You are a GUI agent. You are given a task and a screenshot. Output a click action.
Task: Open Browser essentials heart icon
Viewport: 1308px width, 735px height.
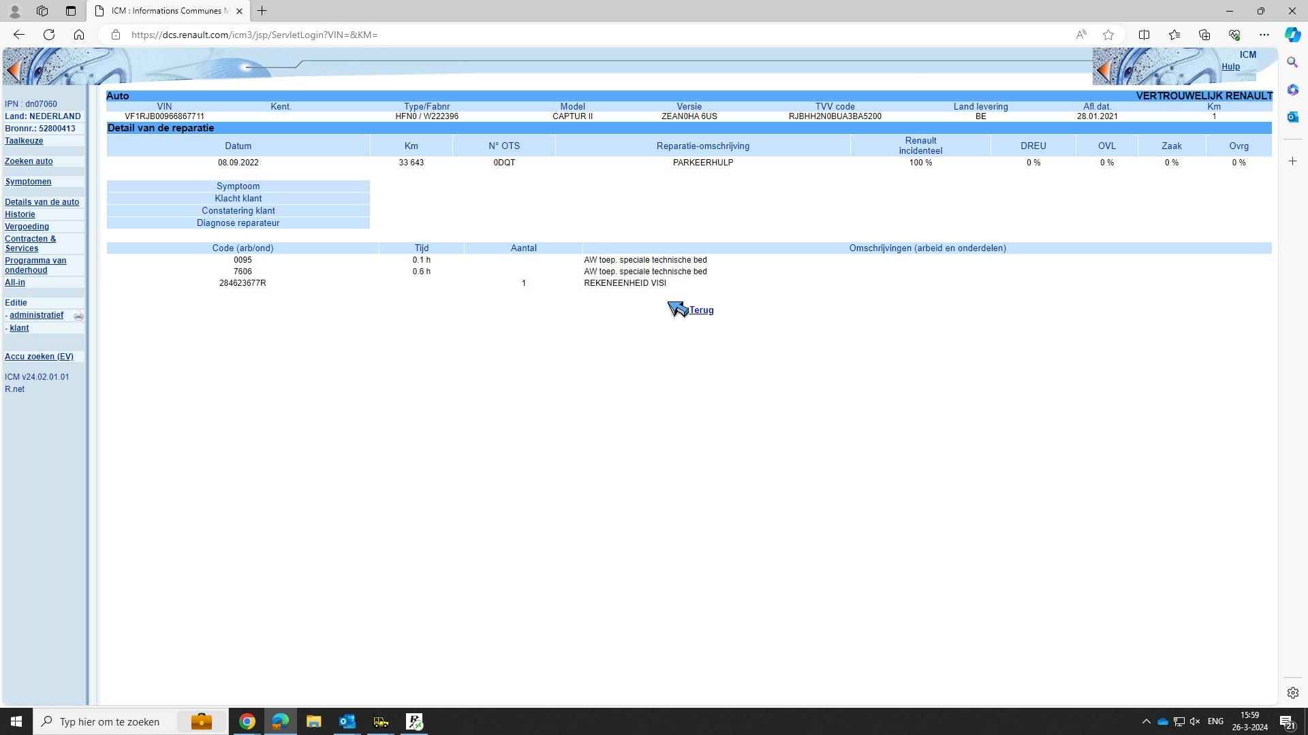coord(1234,35)
